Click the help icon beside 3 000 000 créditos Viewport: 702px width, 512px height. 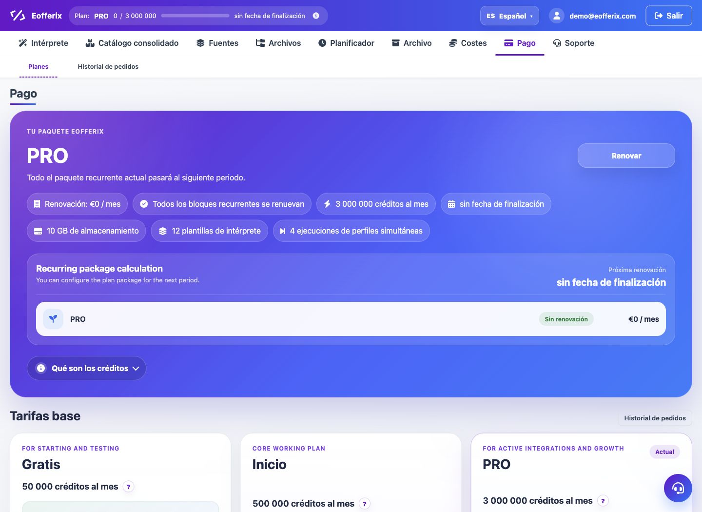pos(603,501)
